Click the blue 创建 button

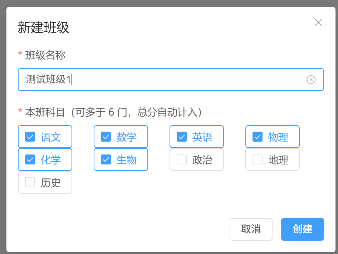[x=303, y=229]
